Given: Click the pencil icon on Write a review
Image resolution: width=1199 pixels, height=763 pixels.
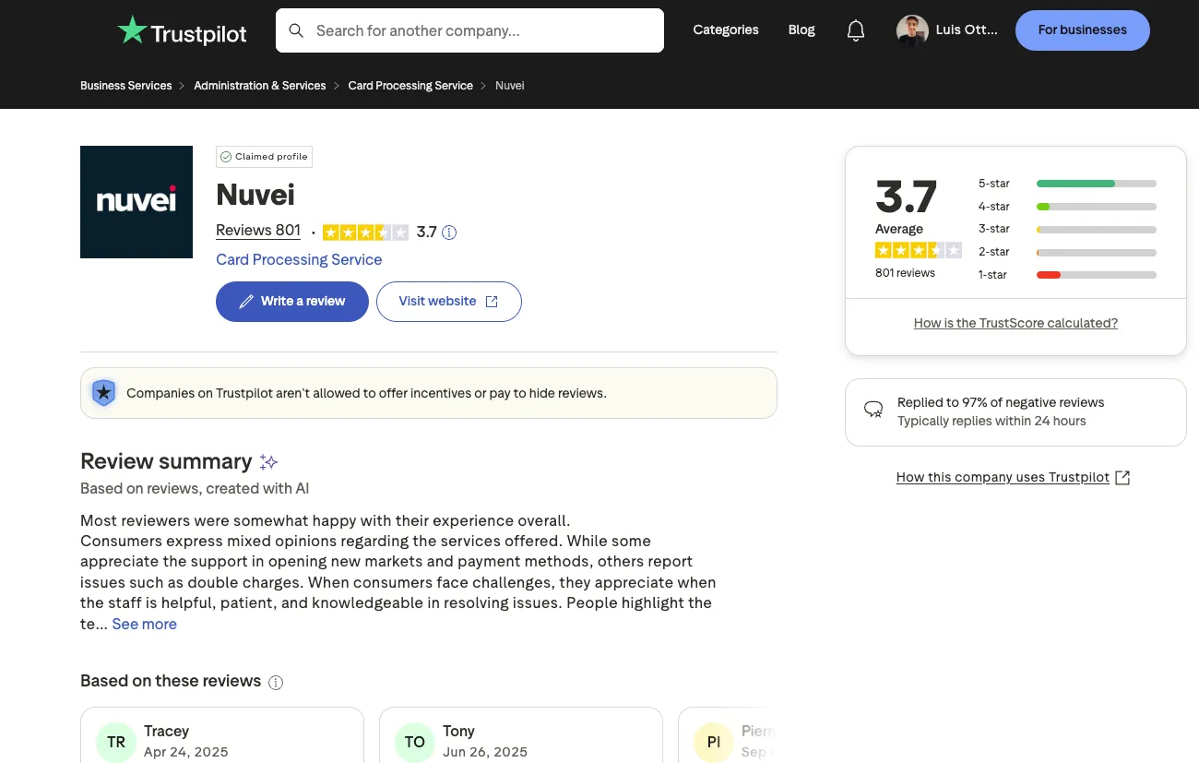Looking at the screenshot, I should (x=247, y=301).
